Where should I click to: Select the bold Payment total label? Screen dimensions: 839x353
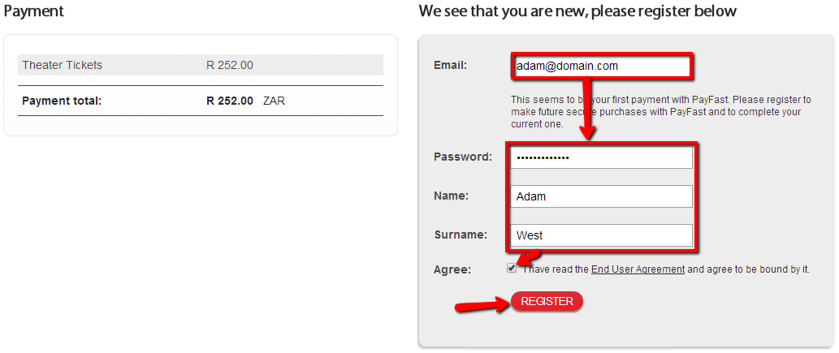click(x=62, y=101)
